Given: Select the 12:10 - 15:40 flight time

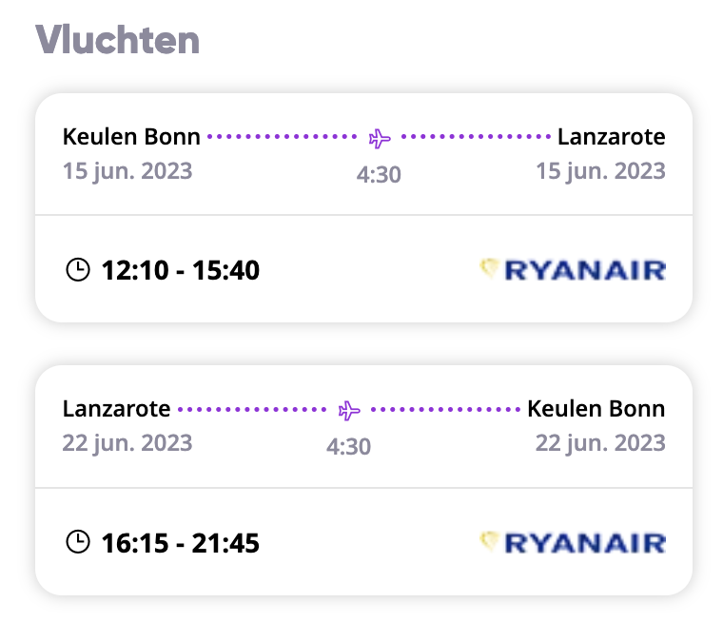Looking at the screenshot, I should [181, 270].
